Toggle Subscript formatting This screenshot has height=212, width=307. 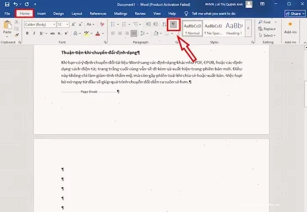coord(59,34)
